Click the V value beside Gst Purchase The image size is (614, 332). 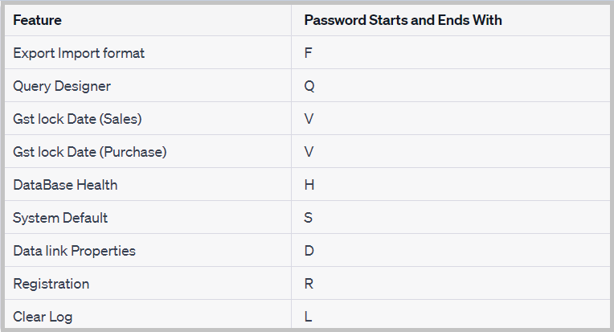tap(309, 151)
